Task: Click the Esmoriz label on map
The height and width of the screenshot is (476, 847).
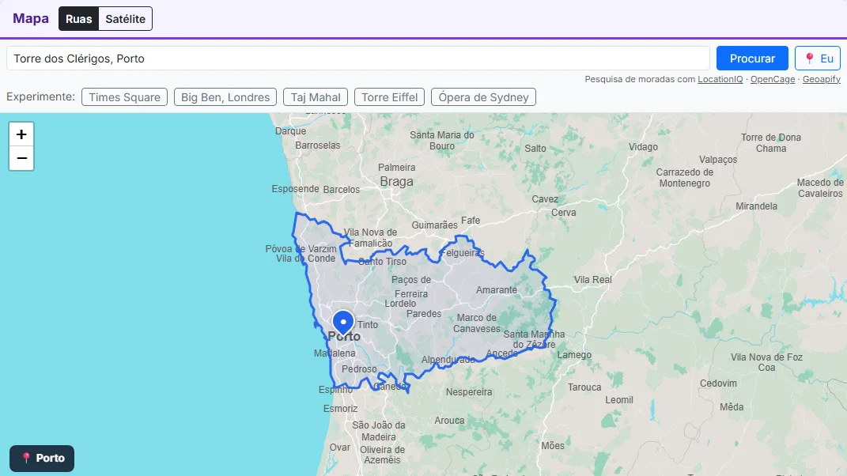Action: click(x=340, y=409)
